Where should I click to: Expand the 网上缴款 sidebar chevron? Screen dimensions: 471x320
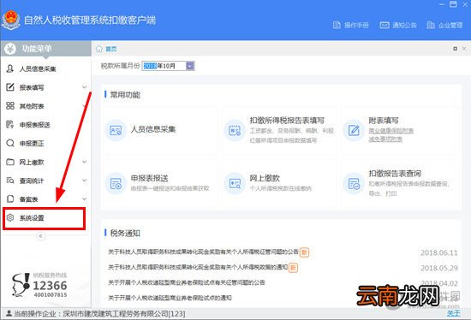pos(85,162)
